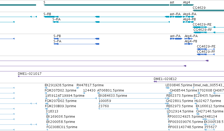
Task: Select the EK169036.5prime EST
Action: click(x=47, y=119)
